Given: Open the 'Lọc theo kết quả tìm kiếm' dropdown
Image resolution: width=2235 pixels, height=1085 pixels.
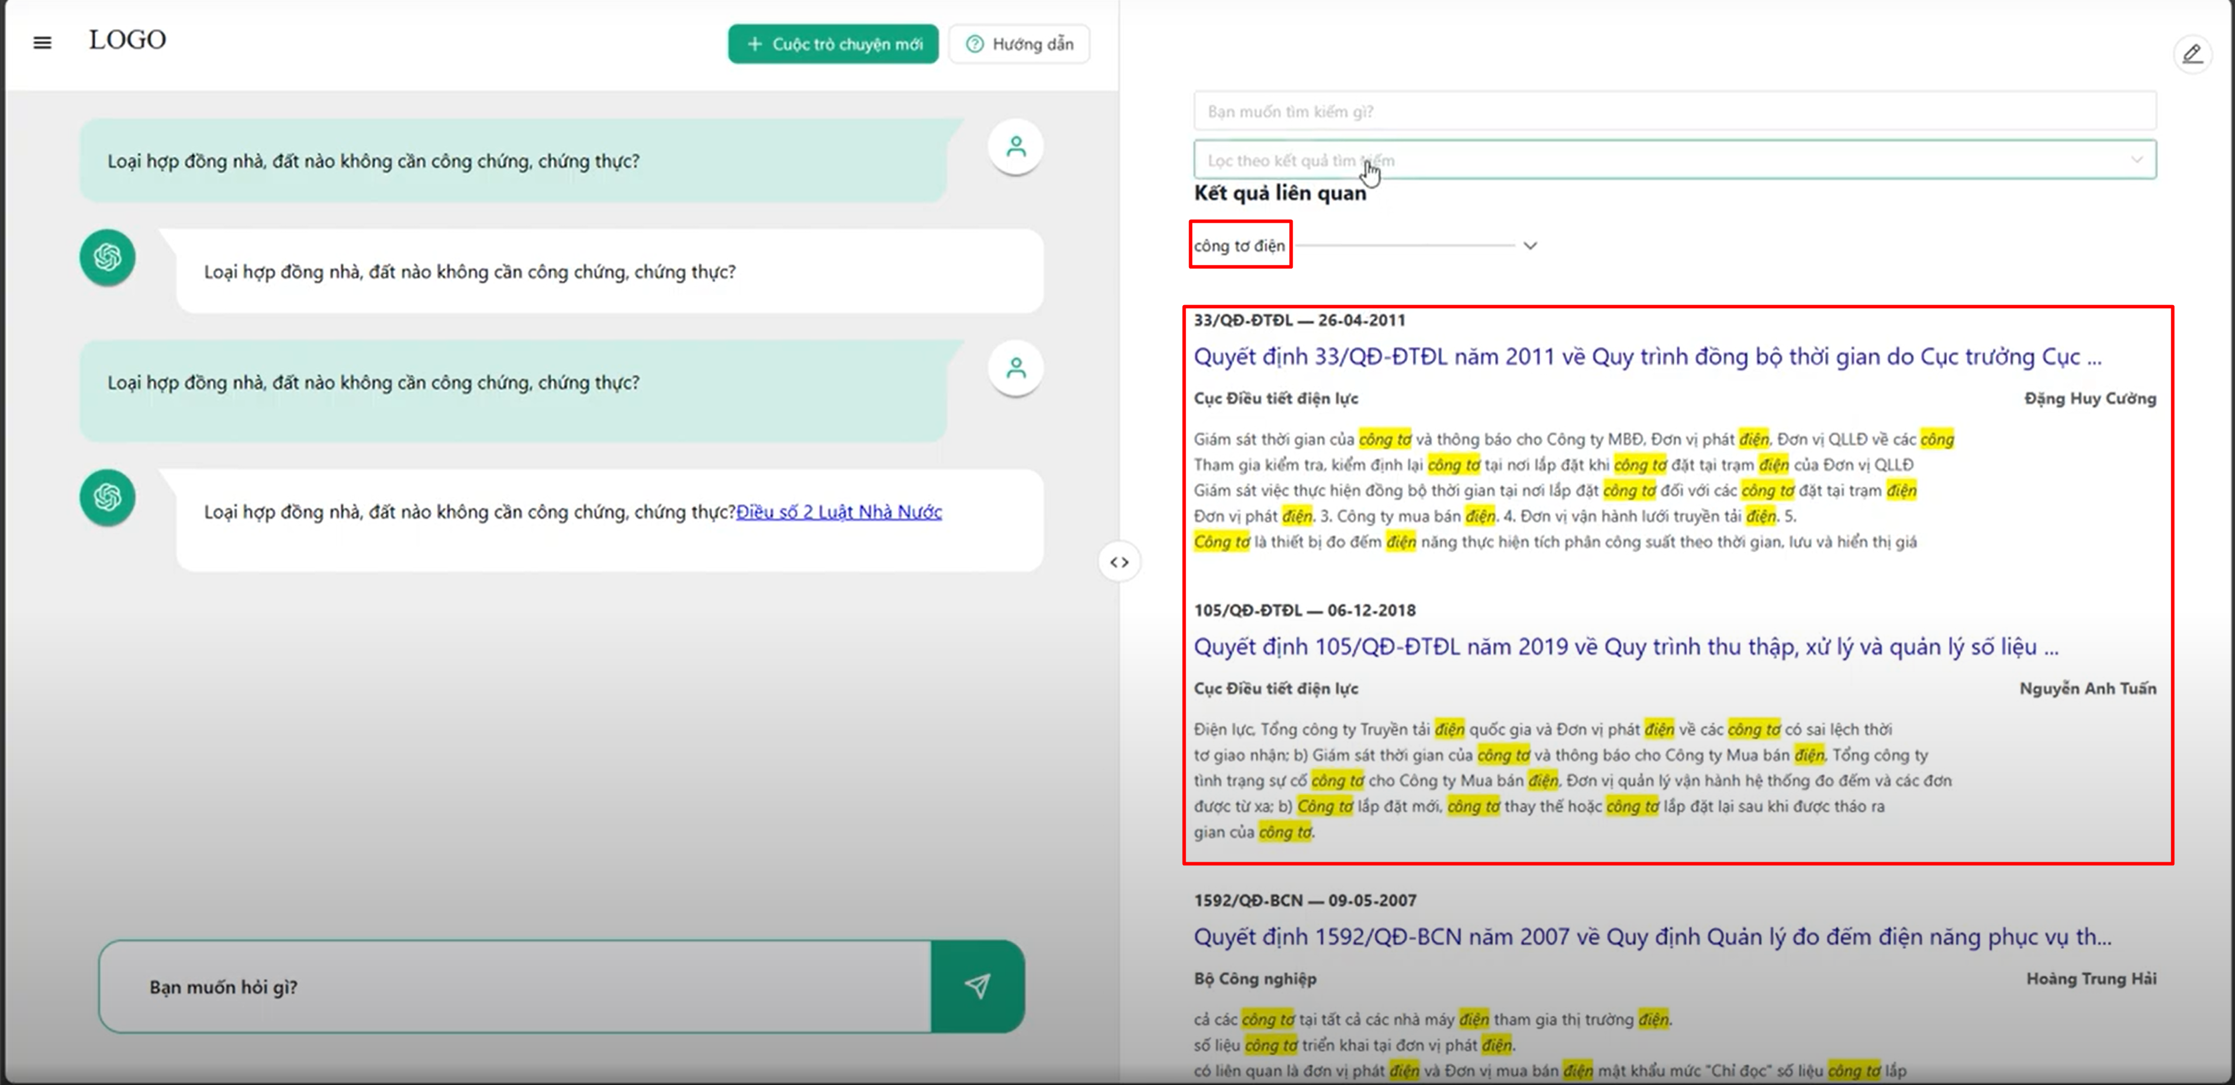Looking at the screenshot, I should pyautogui.click(x=1674, y=160).
